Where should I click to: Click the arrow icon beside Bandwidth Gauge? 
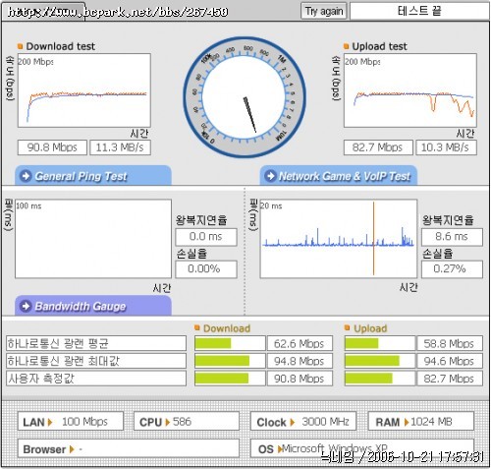point(26,306)
